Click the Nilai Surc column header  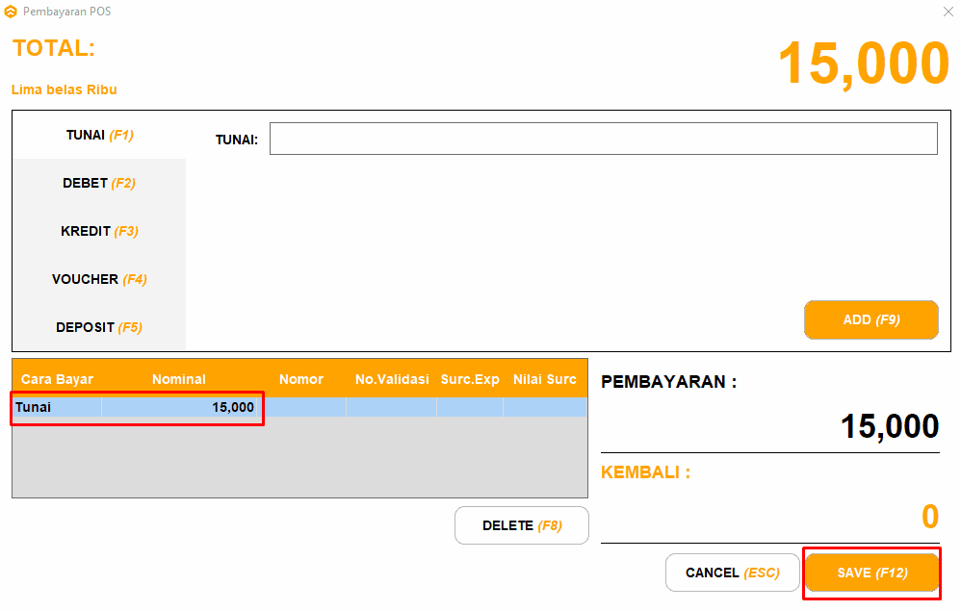(x=544, y=379)
